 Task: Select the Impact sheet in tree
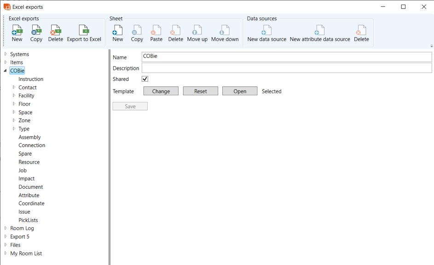(27, 179)
